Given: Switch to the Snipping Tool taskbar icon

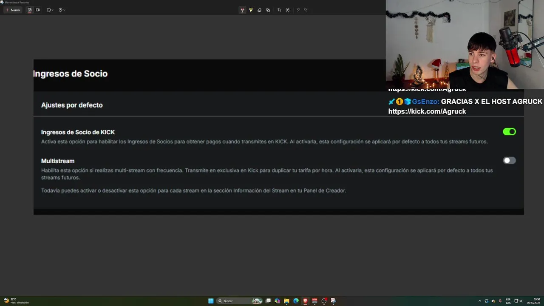Looking at the screenshot, I should tap(333, 301).
